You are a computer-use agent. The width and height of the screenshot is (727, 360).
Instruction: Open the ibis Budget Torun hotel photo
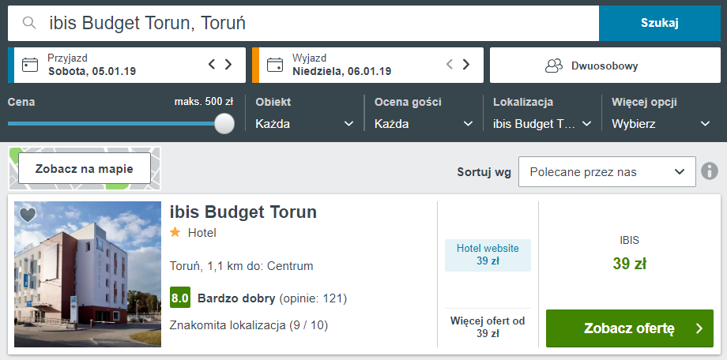[x=88, y=274]
